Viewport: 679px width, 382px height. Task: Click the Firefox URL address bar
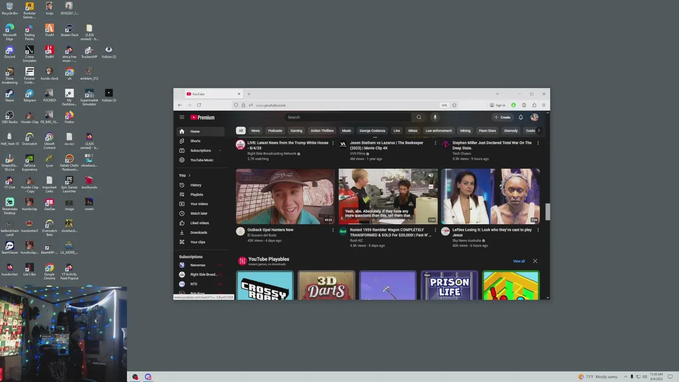[x=345, y=105]
